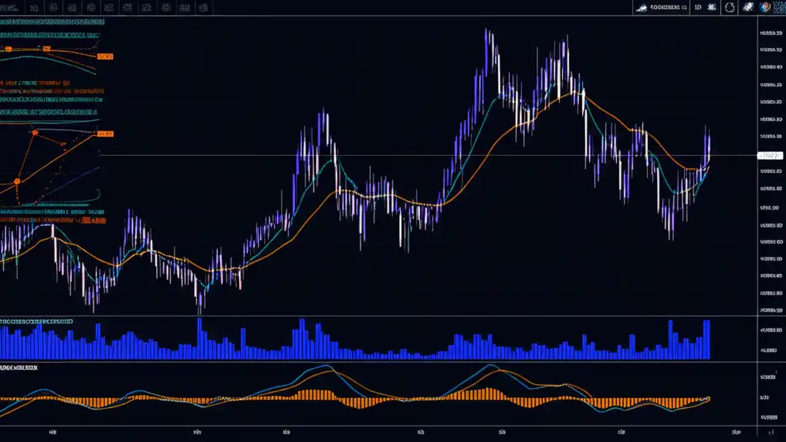Click the refresh circle icon in the top-right toolbar
This screenshot has height=442, width=786.
[x=730, y=7]
